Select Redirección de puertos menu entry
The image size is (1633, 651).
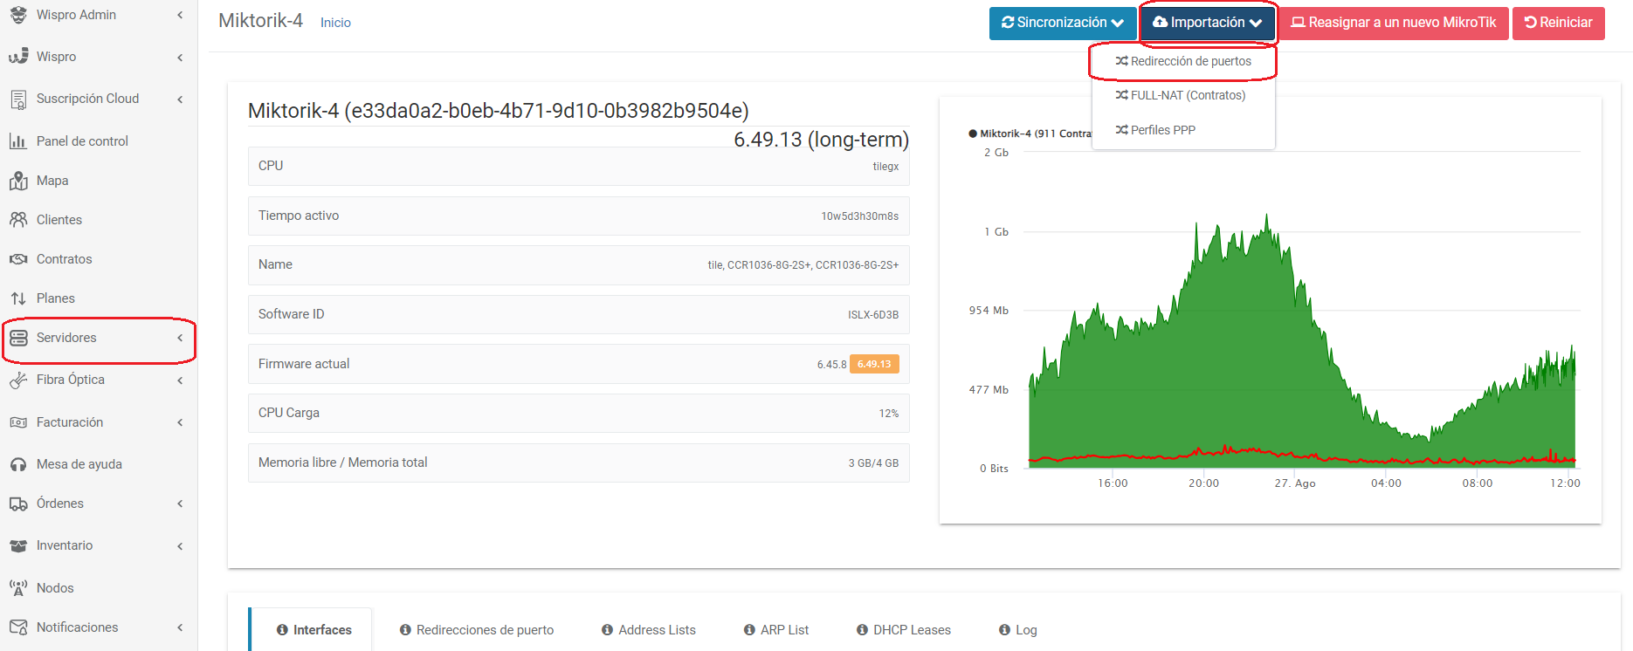[x=1183, y=61]
